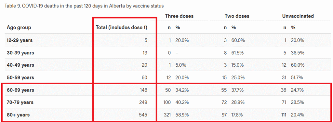This screenshot has width=333, height=122.
Task: Click the 'Two doses' header
Action: [x=237, y=16]
